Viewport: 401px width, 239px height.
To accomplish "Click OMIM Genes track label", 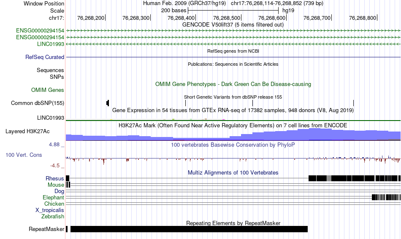I will point(48,90).
